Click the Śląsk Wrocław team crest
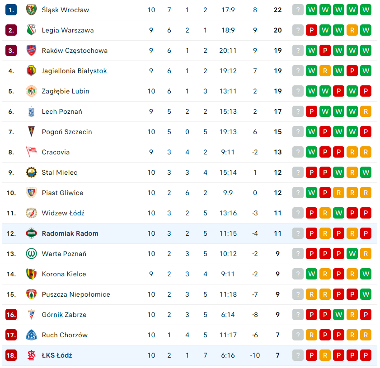The width and height of the screenshot is (380, 368). coord(31,9)
